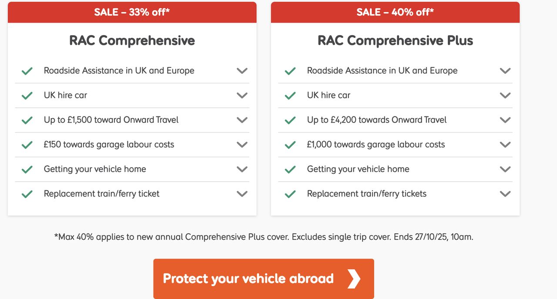The image size is (557, 299).
Task: Expand UK hire car chevron under Comprehensive Plus
Action: click(x=505, y=95)
